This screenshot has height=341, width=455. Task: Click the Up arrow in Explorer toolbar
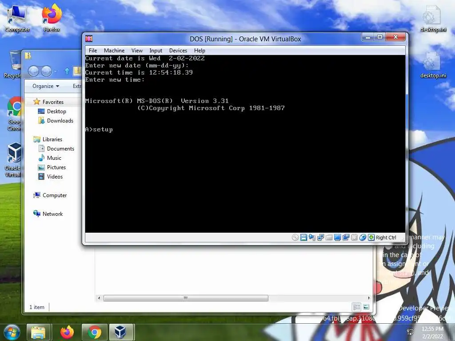pyautogui.click(x=67, y=71)
